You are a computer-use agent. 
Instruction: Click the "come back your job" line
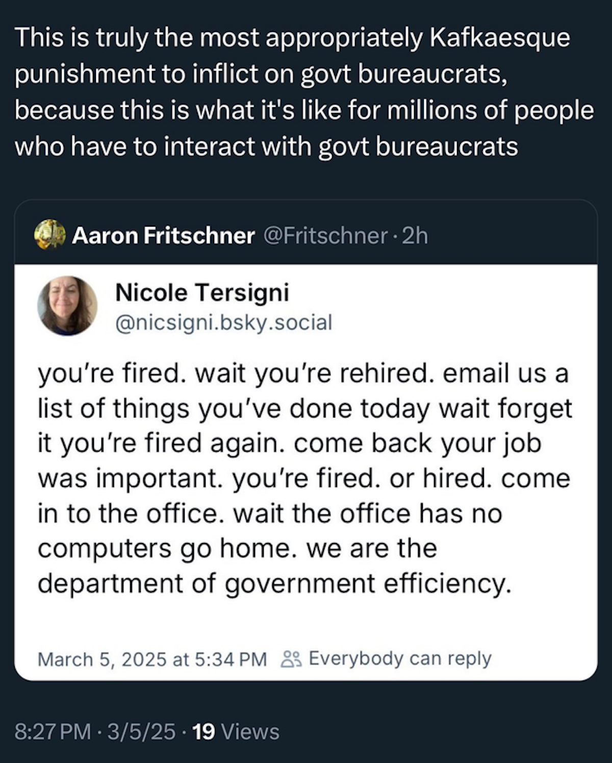click(x=417, y=443)
